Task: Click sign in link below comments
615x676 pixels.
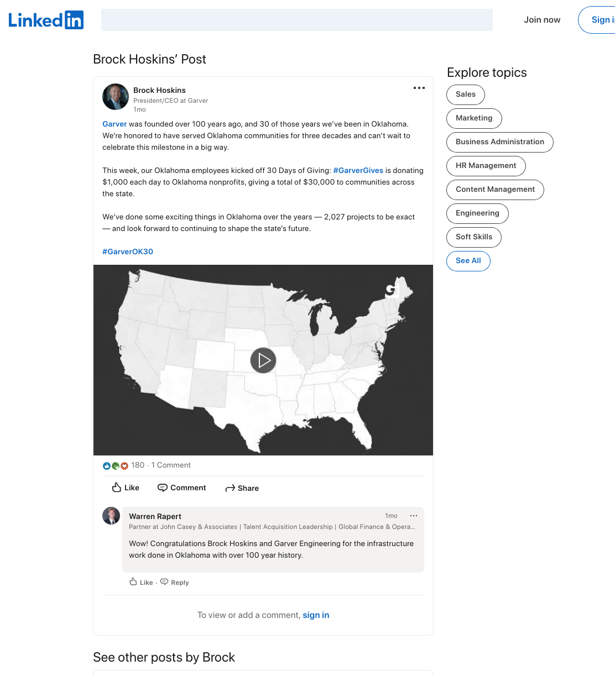Action: coord(316,615)
